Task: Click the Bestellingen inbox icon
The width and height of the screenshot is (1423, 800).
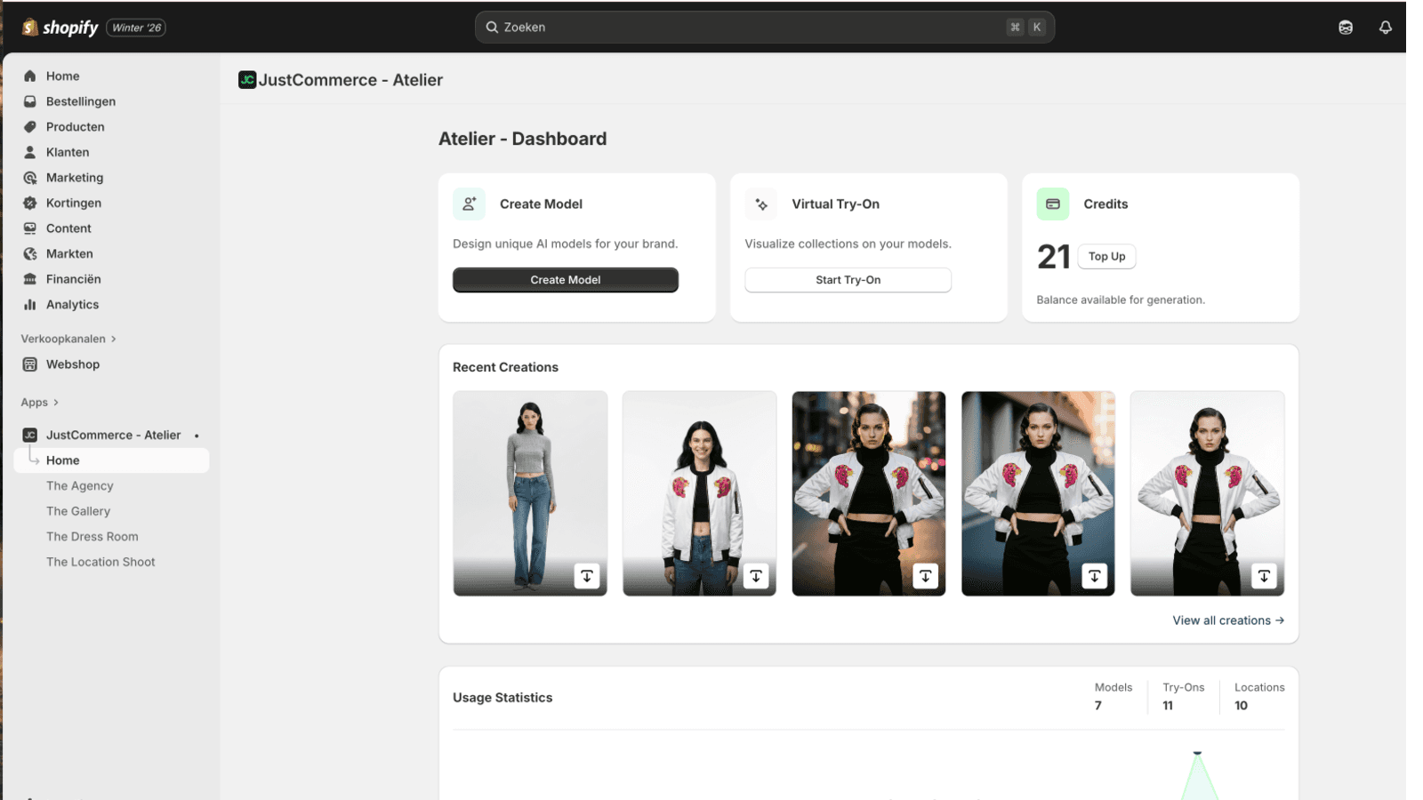Action: click(x=30, y=101)
